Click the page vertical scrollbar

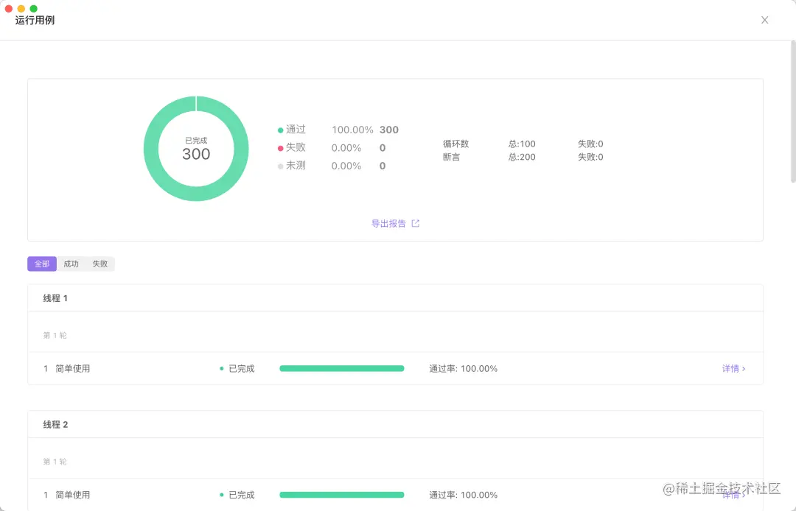tap(793, 111)
